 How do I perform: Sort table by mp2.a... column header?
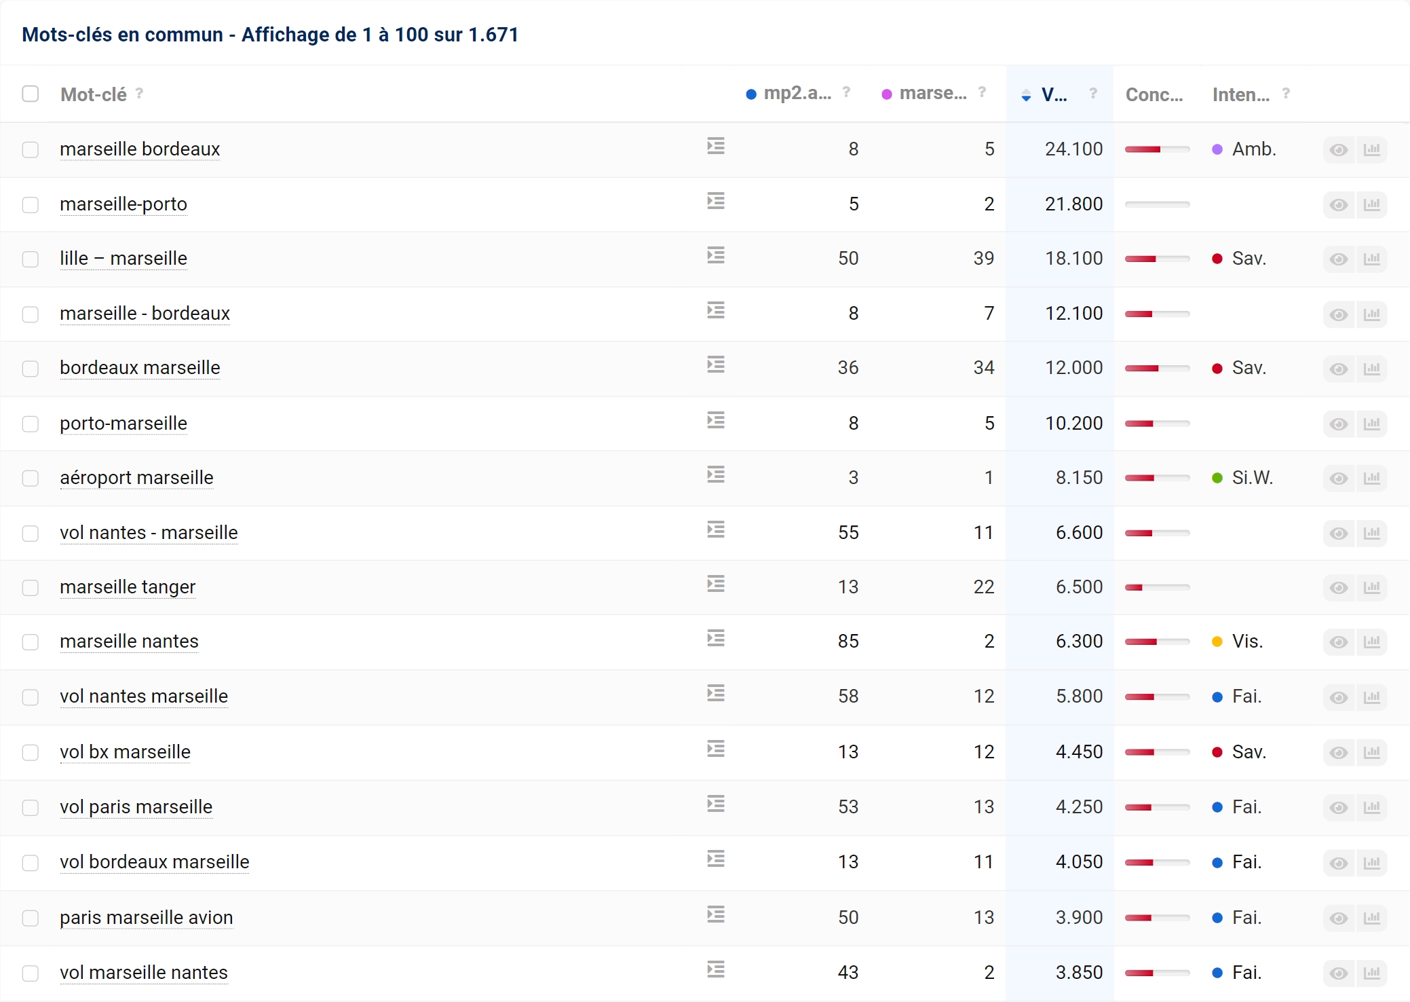tap(797, 93)
